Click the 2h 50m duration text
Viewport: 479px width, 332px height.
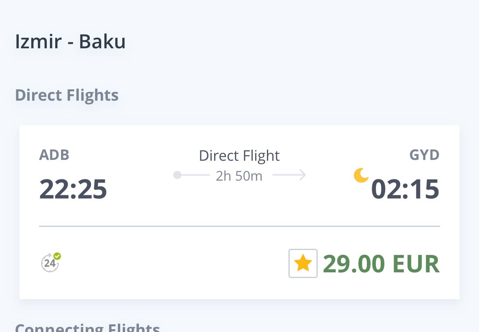tap(239, 176)
